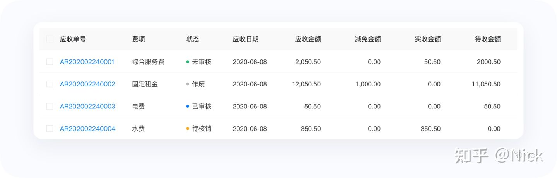
Task: Click the 待收金额 column header
Action: click(488, 39)
